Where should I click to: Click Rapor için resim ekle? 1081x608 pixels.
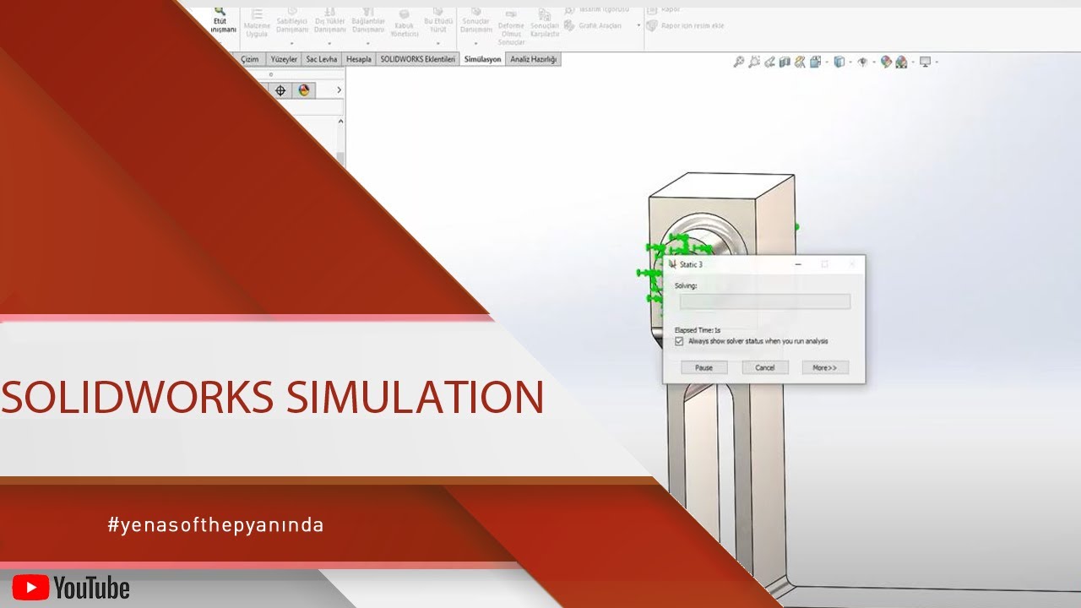coord(686,25)
